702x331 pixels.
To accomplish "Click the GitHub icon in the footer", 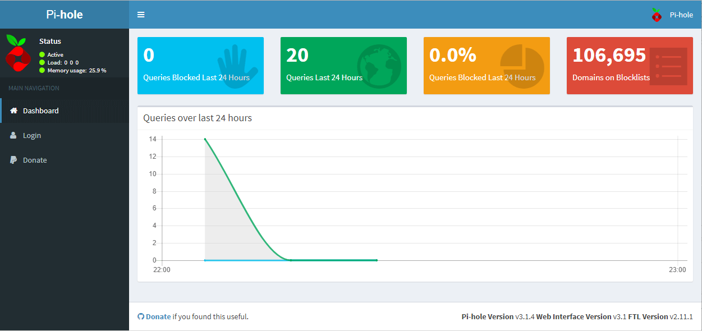I will pyautogui.click(x=141, y=317).
